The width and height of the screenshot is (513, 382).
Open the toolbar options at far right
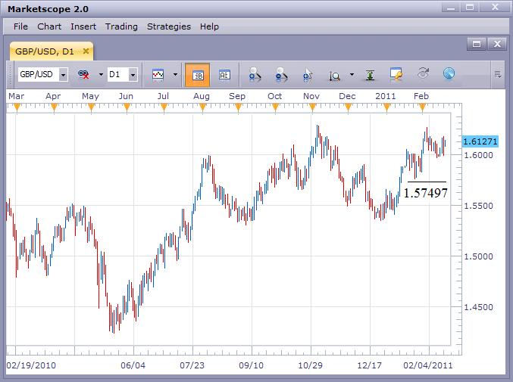(x=498, y=74)
